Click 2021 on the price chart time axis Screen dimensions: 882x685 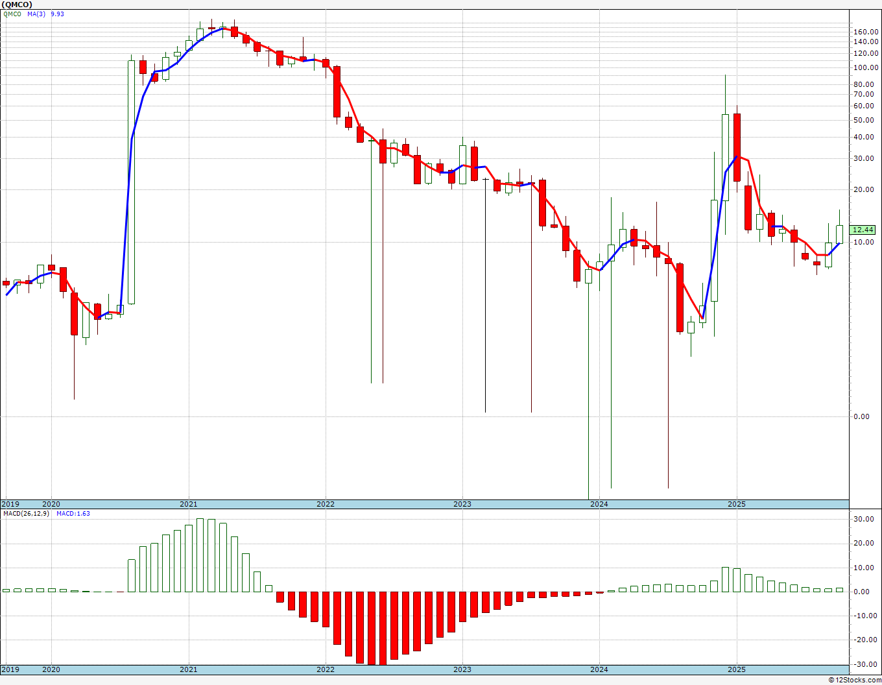point(189,504)
